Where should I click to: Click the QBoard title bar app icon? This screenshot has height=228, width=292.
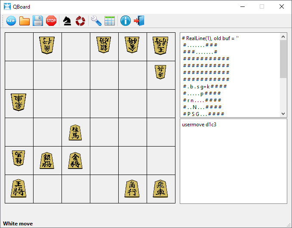[7, 6]
